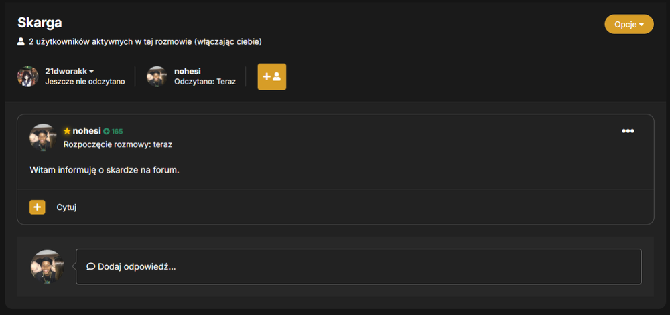Screen dimensions: 670x315
Task: Open nohesi's profile from participants list
Action: coord(187,71)
